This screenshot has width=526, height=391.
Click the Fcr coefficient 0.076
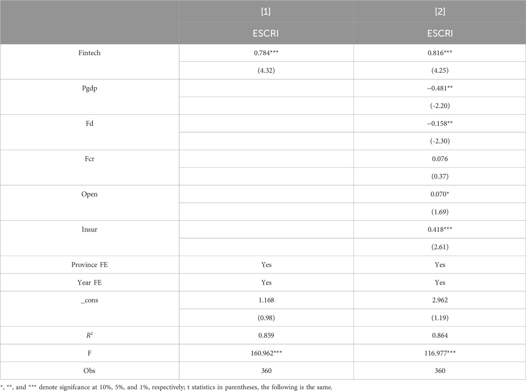[x=440, y=159]
